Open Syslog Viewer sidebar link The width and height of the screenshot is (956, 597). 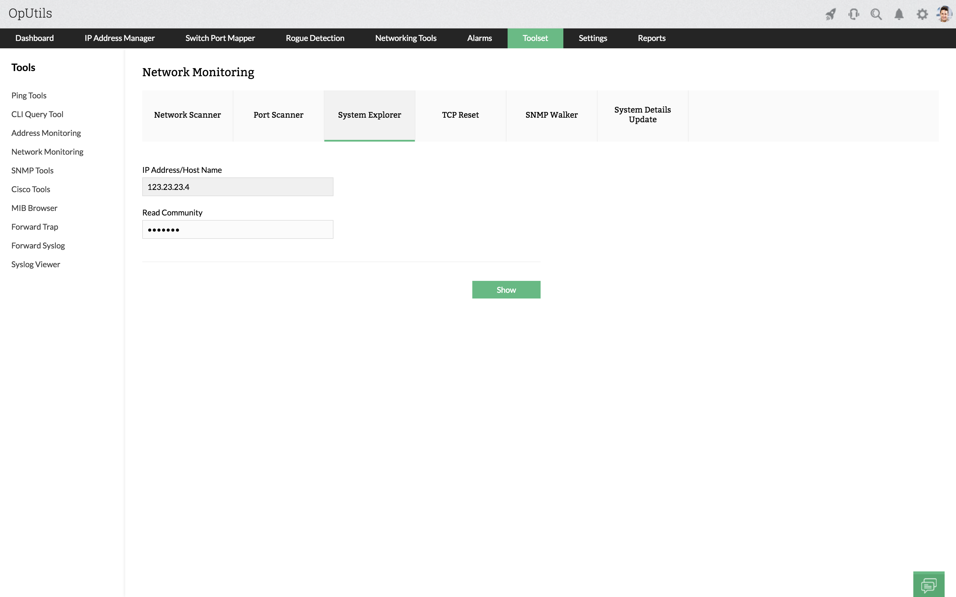36,265
